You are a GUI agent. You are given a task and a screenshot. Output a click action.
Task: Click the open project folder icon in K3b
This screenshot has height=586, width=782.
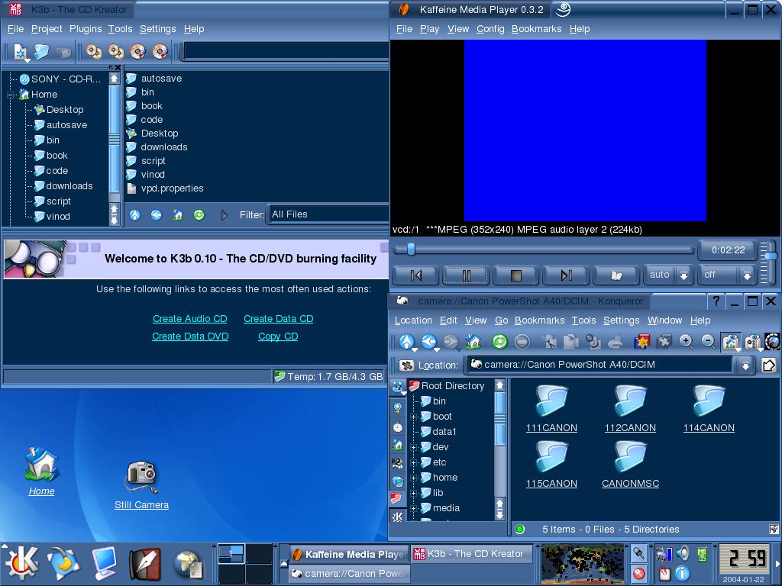coord(42,52)
